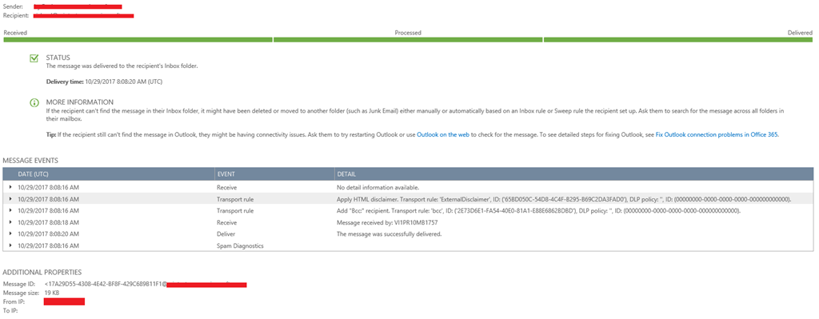The image size is (819, 319).
Task: Click the green progress bar segment under Processed
Action: click(x=408, y=40)
